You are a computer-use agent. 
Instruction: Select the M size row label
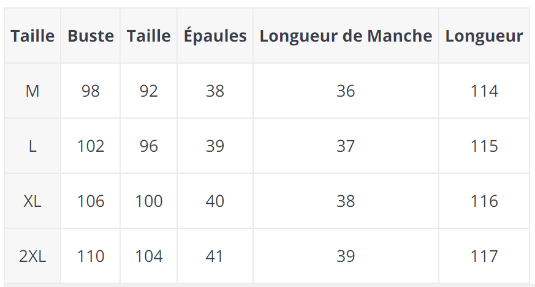pos(32,91)
